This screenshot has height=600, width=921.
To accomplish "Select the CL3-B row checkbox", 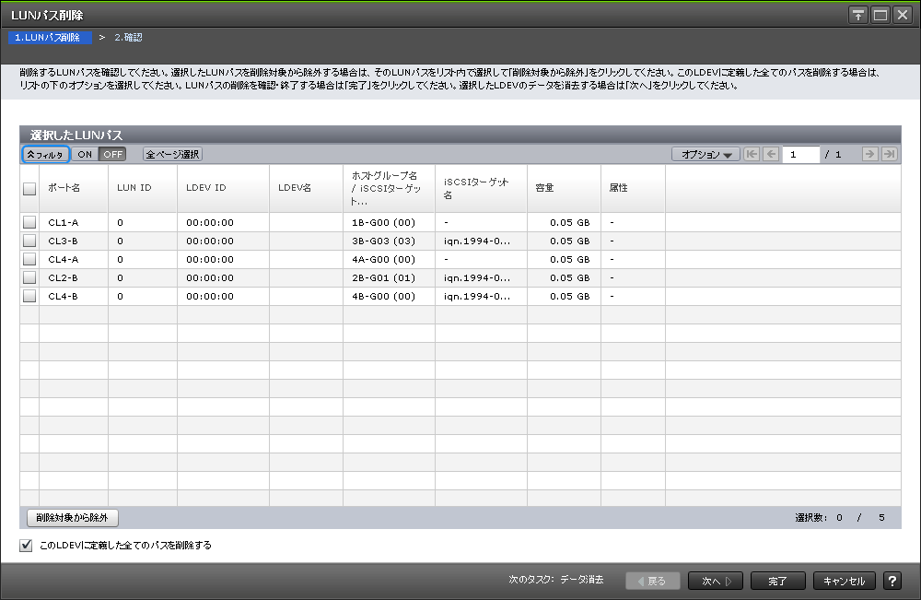I will point(29,241).
